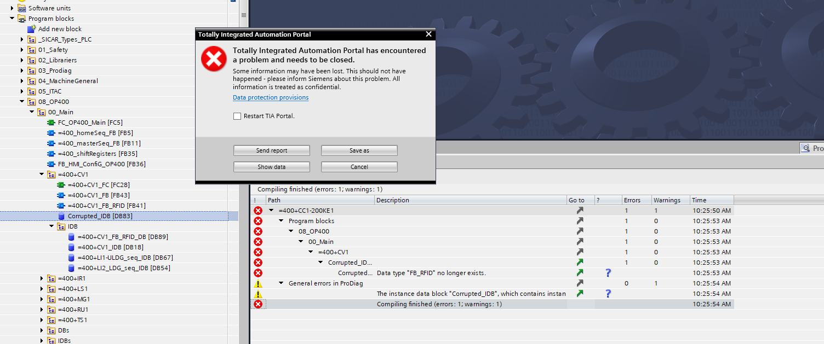Click the Go to arrow for 08_OP400 compile row
824x344 pixels.
point(580,231)
